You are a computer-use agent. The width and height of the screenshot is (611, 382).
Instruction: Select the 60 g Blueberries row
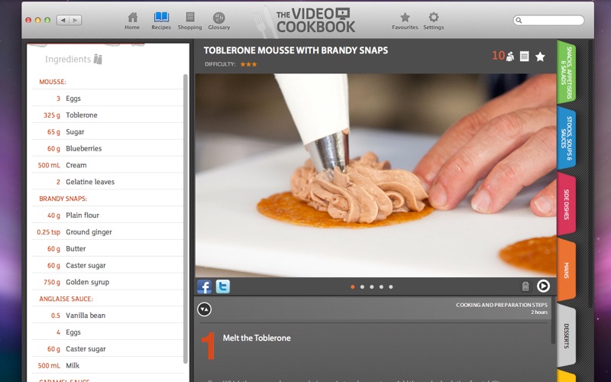pyautogui.click(x=108, y=148)
